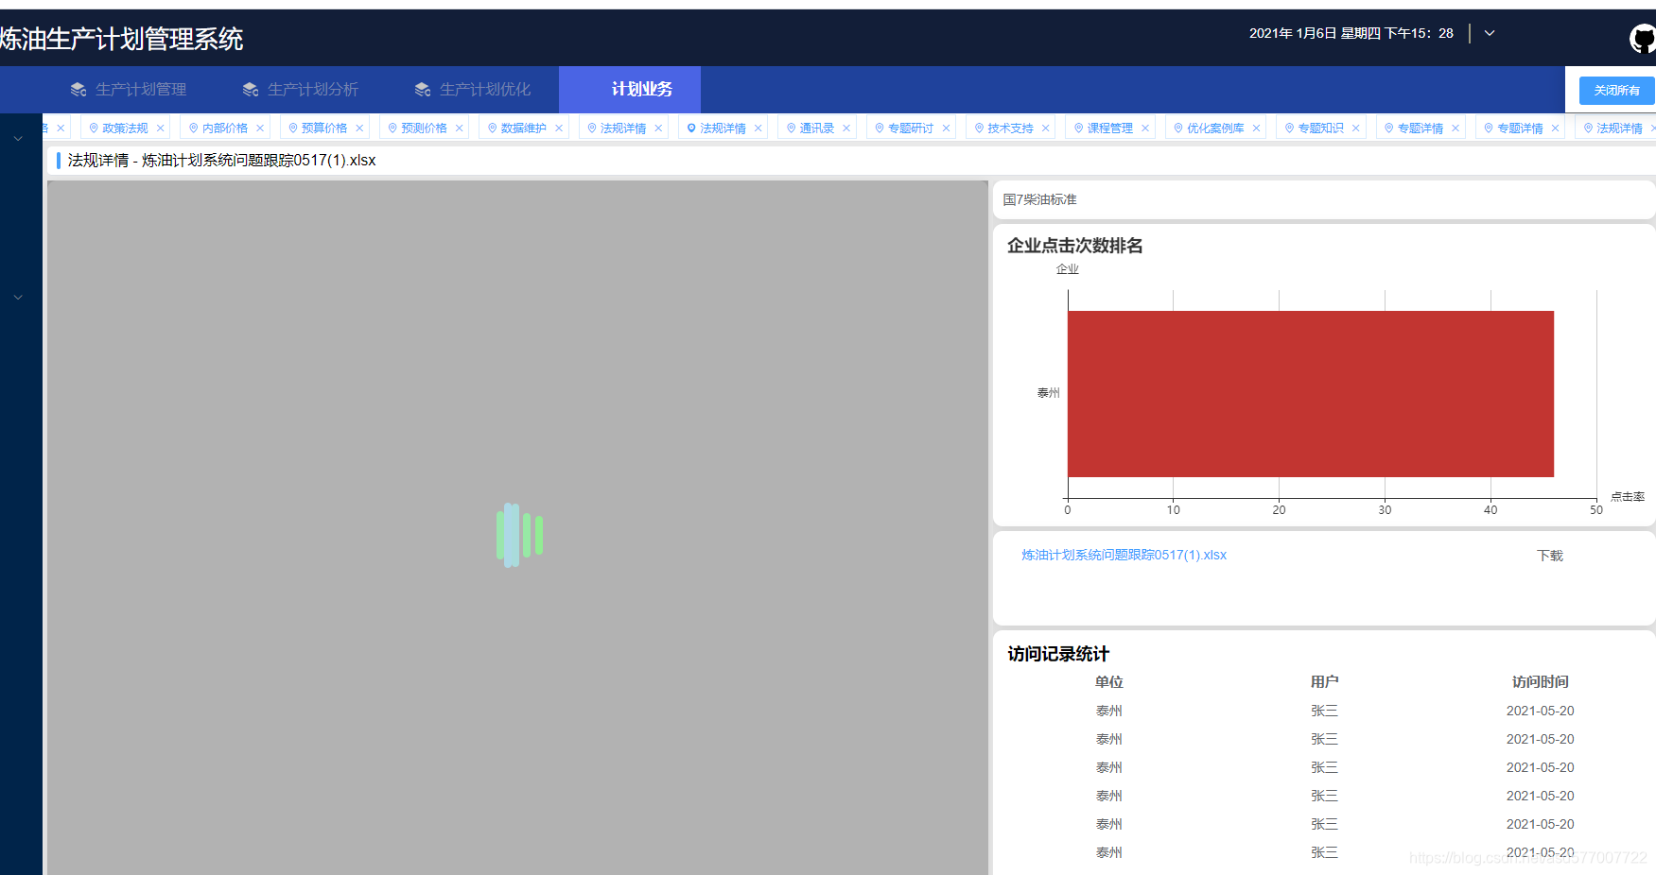Click the 国7柴油标准 title text
The image size is (1656, 875).
tap(1040, 199)
